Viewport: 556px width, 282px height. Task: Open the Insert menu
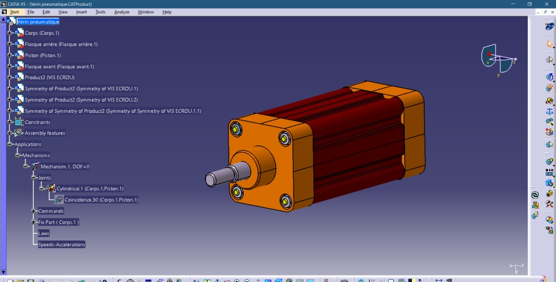pyautogui.click(x=82, y=12)
